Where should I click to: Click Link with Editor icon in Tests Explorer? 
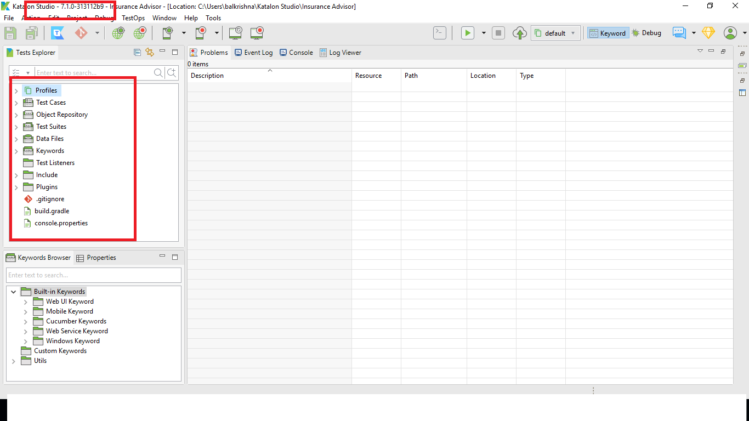tap(150, 53)
